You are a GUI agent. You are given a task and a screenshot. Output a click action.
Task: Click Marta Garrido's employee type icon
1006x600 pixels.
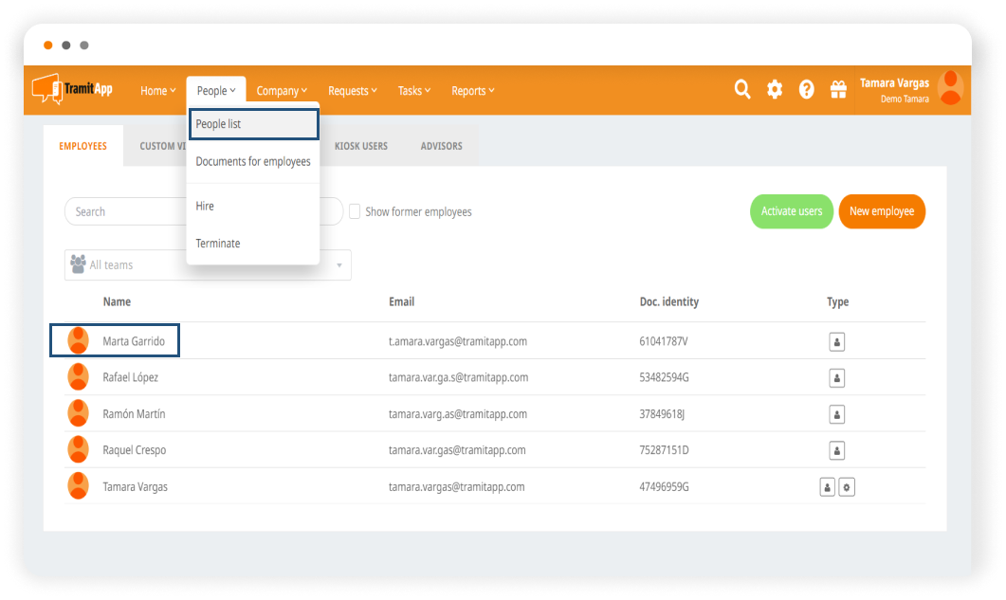click(x=836, y=341)
